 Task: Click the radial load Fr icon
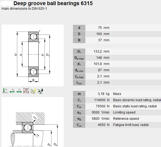pyautogui.click(x=5, y=91)
